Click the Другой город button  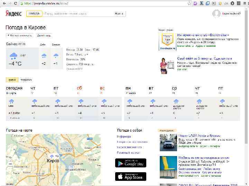[44, 35]
